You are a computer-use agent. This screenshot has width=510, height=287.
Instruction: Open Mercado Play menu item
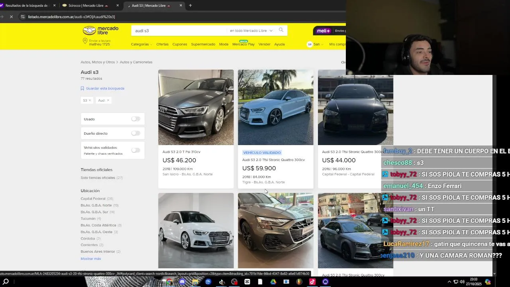tap(243, 44)
